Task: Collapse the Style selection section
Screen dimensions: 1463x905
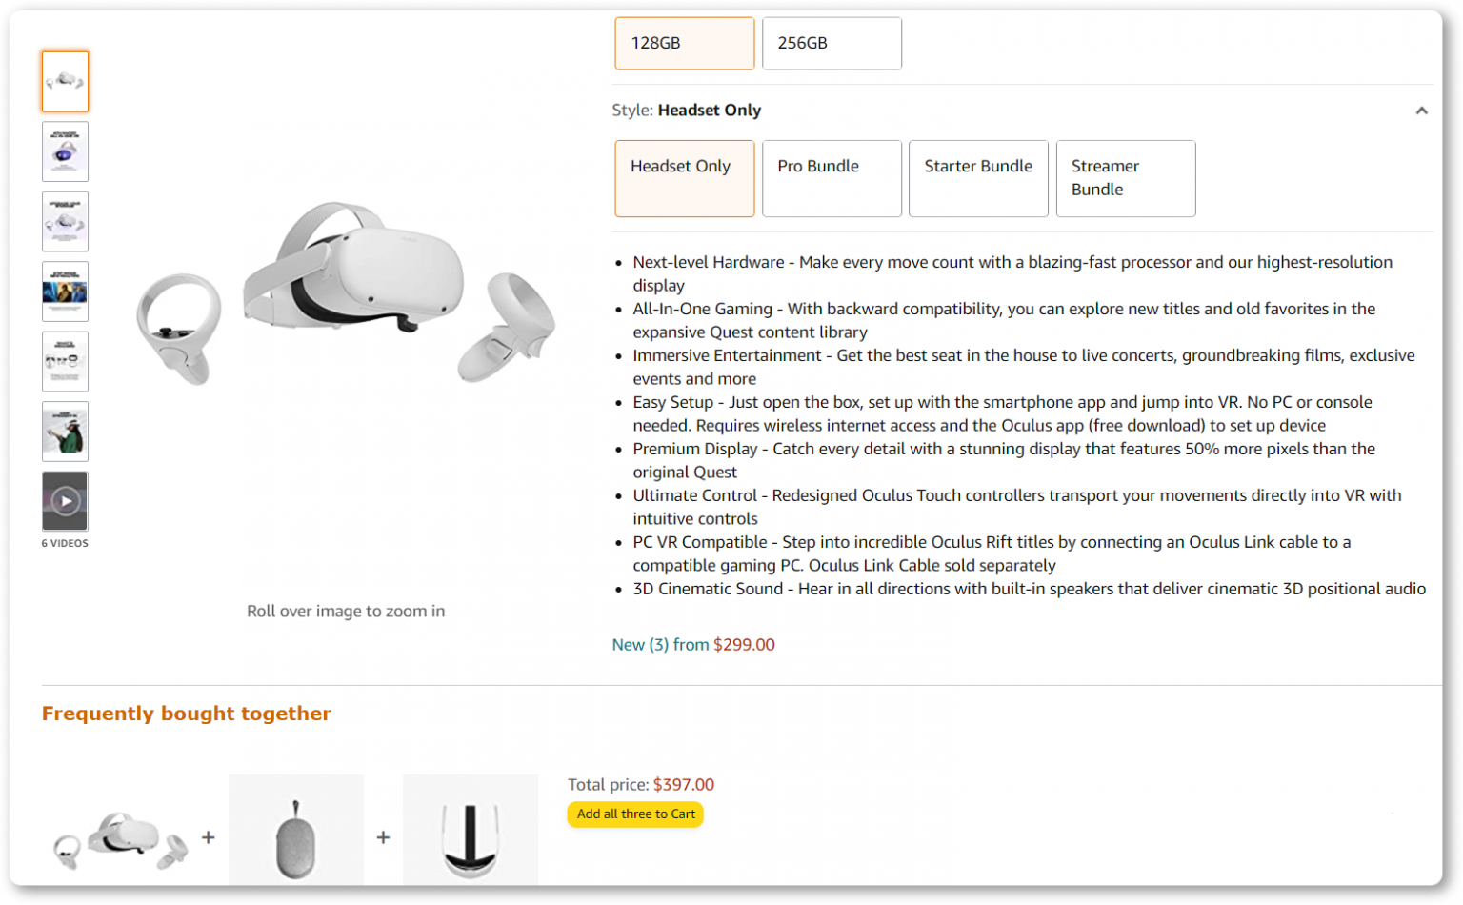Action: (x=1421, y=111)
